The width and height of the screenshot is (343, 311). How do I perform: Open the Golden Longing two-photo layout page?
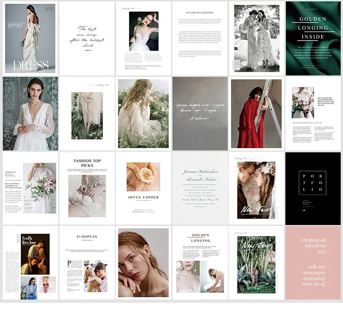200,263
